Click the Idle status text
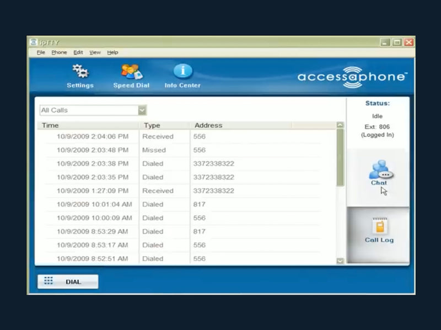 (x=378, y=116)
